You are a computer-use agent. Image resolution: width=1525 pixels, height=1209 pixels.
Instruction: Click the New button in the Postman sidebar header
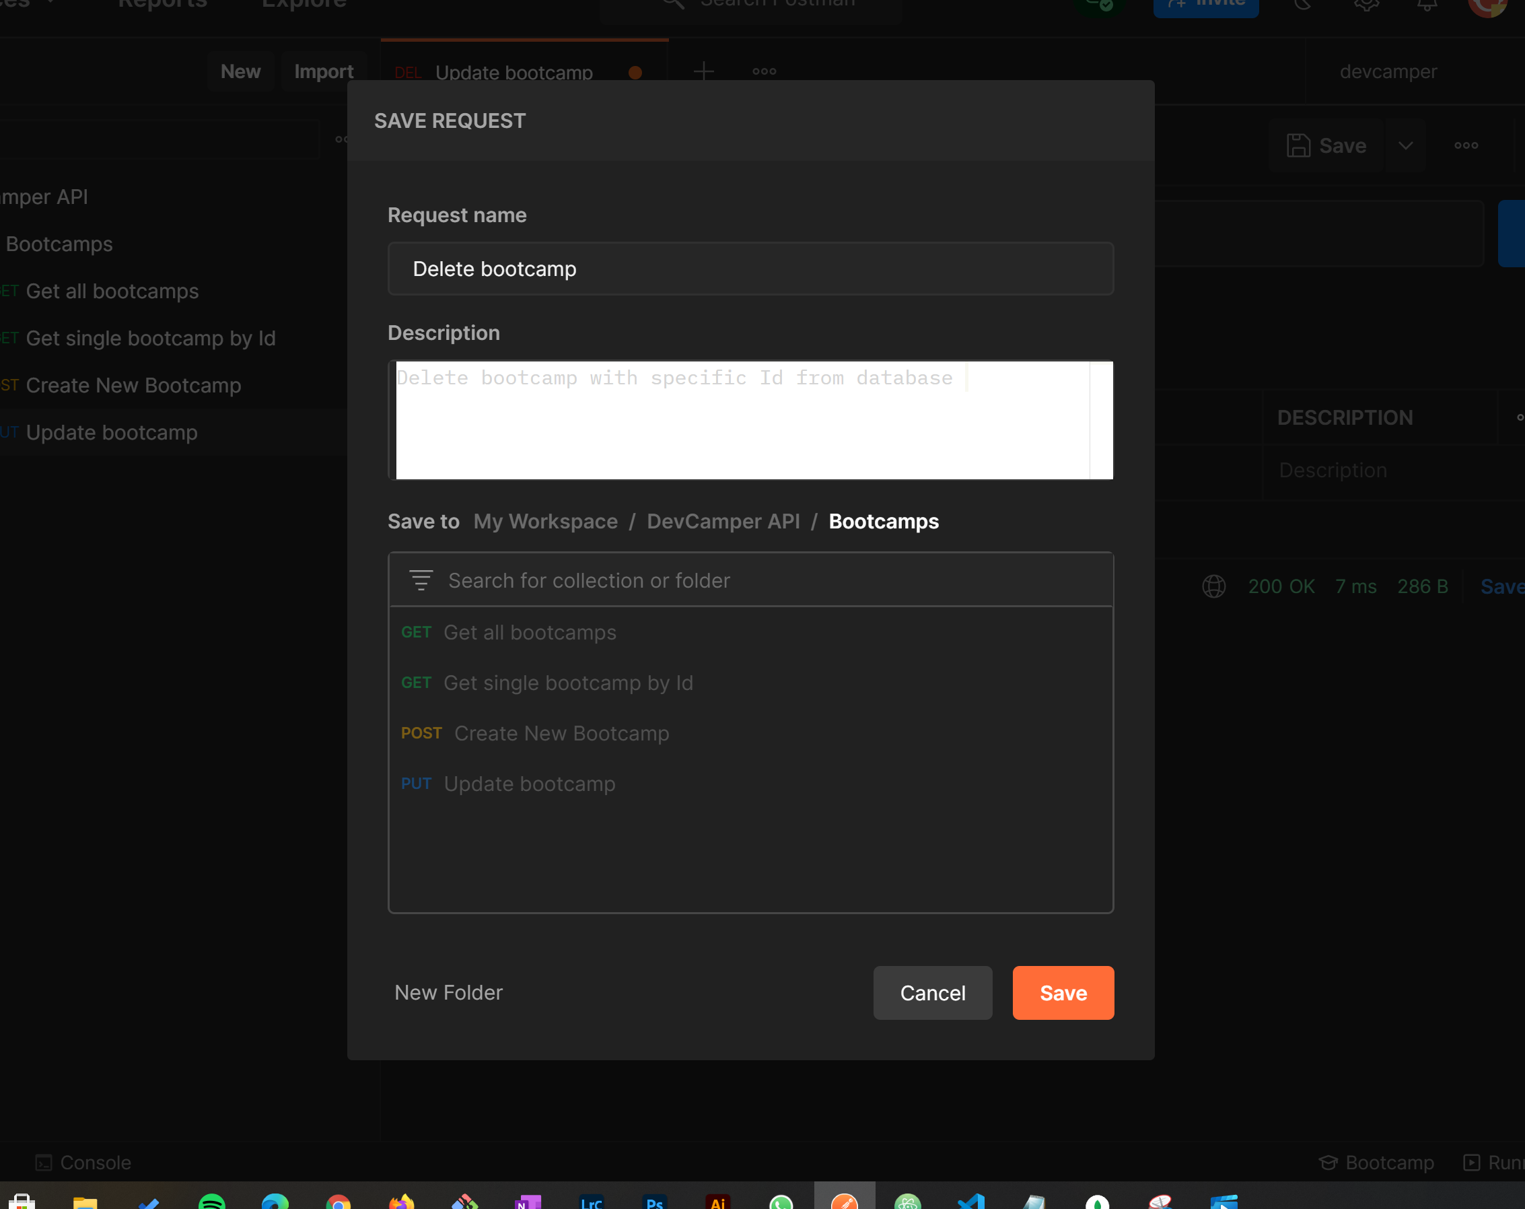(x=240, y=71)
